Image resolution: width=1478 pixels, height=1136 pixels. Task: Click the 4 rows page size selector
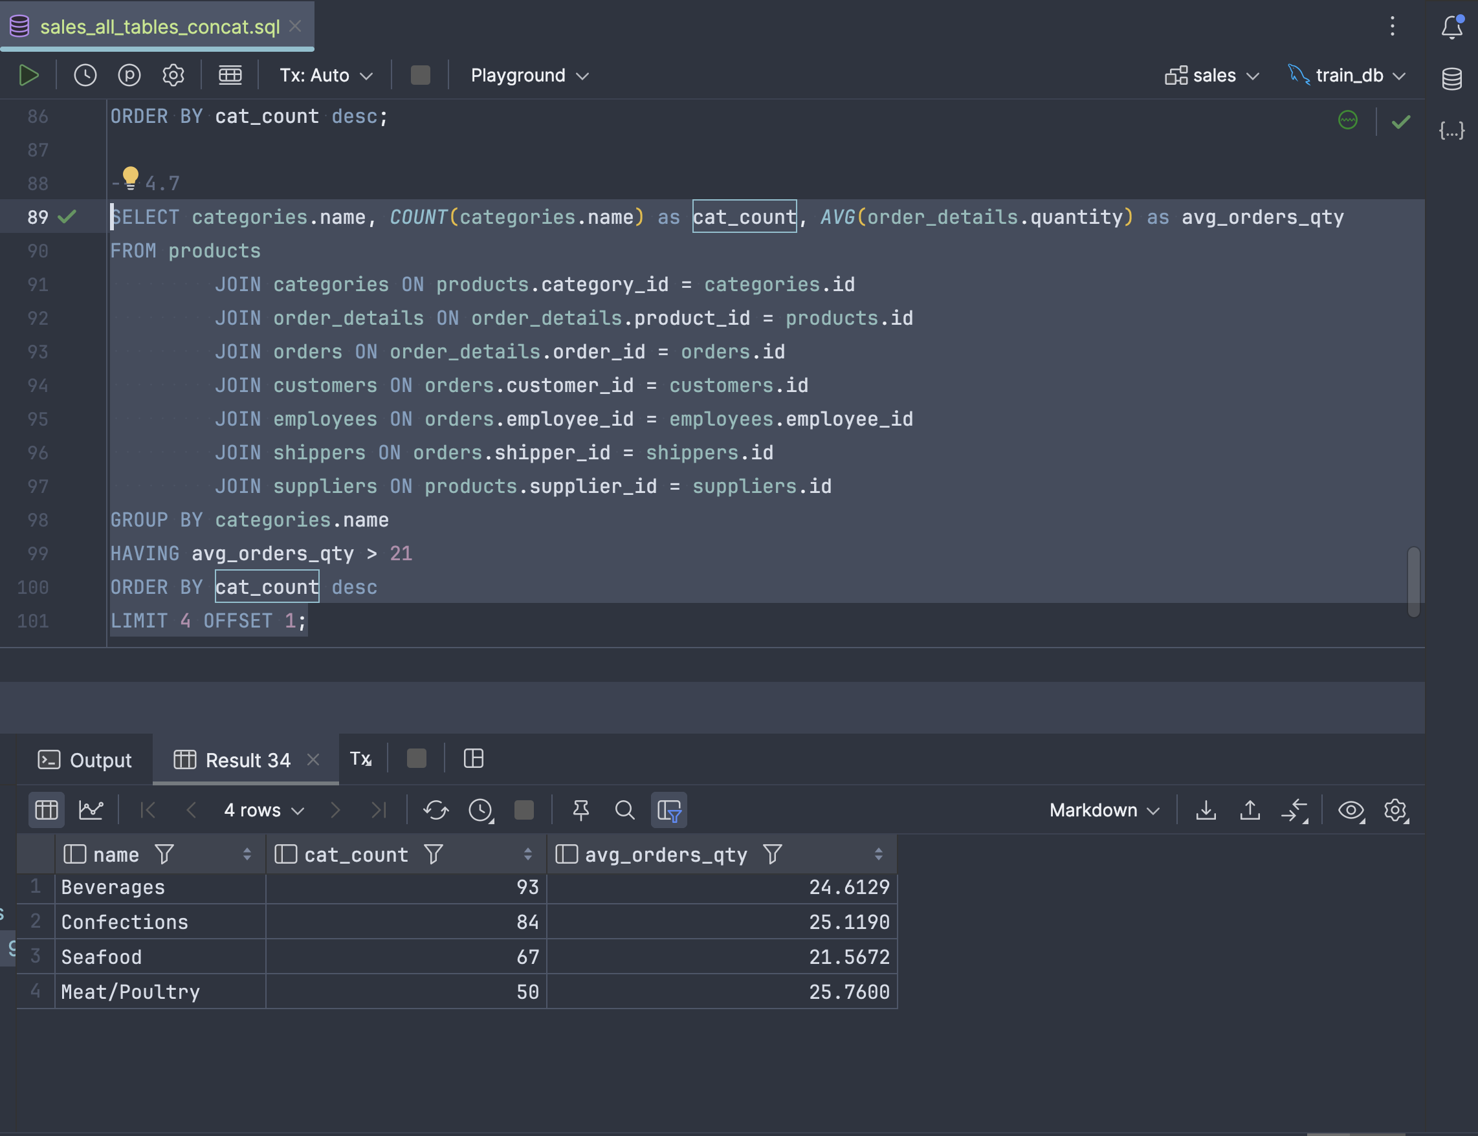264,809
